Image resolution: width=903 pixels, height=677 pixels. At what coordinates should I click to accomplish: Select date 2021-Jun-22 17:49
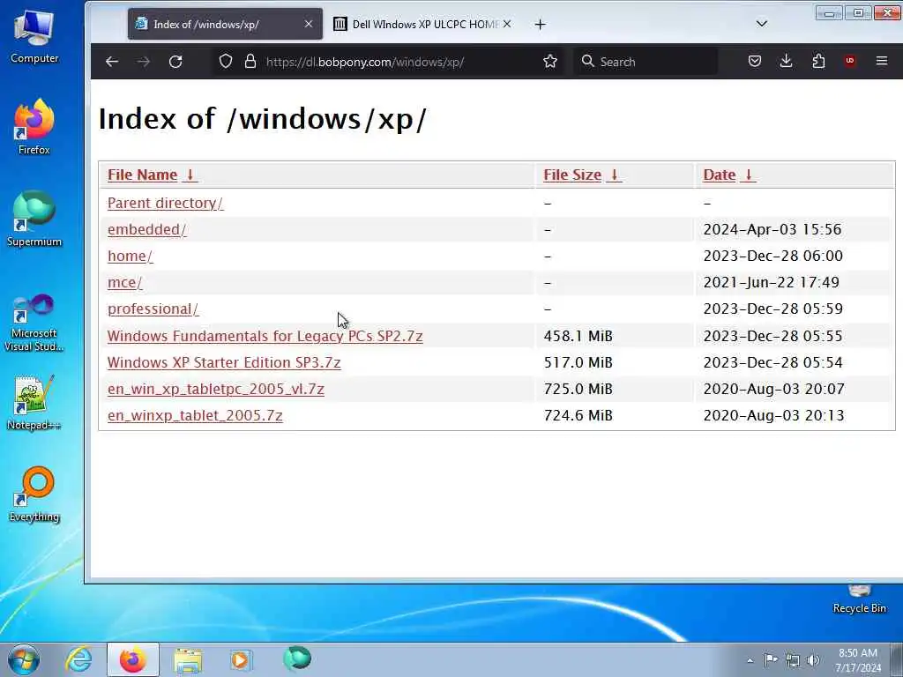pyautogui.click(x=771, y=283)
